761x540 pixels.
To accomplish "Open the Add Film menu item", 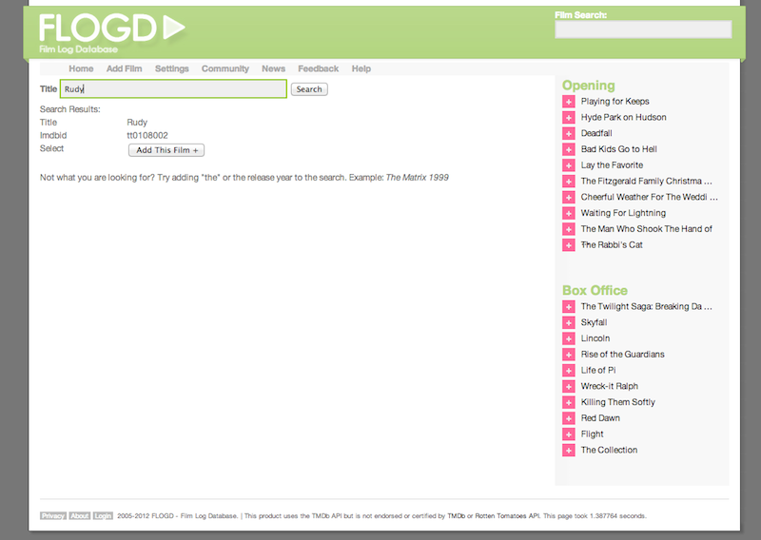I will pyautogui.click(x=125, y=68).
